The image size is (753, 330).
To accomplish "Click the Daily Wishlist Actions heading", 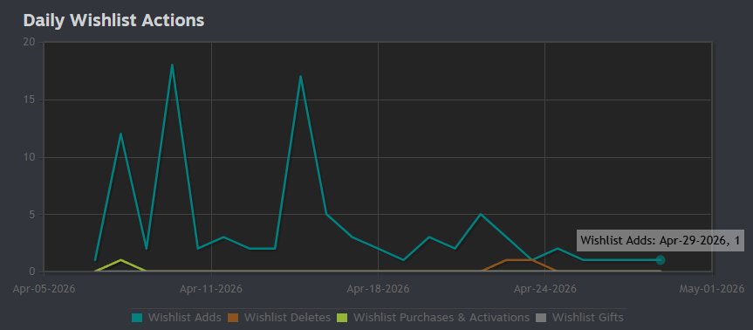I will 113,20.
